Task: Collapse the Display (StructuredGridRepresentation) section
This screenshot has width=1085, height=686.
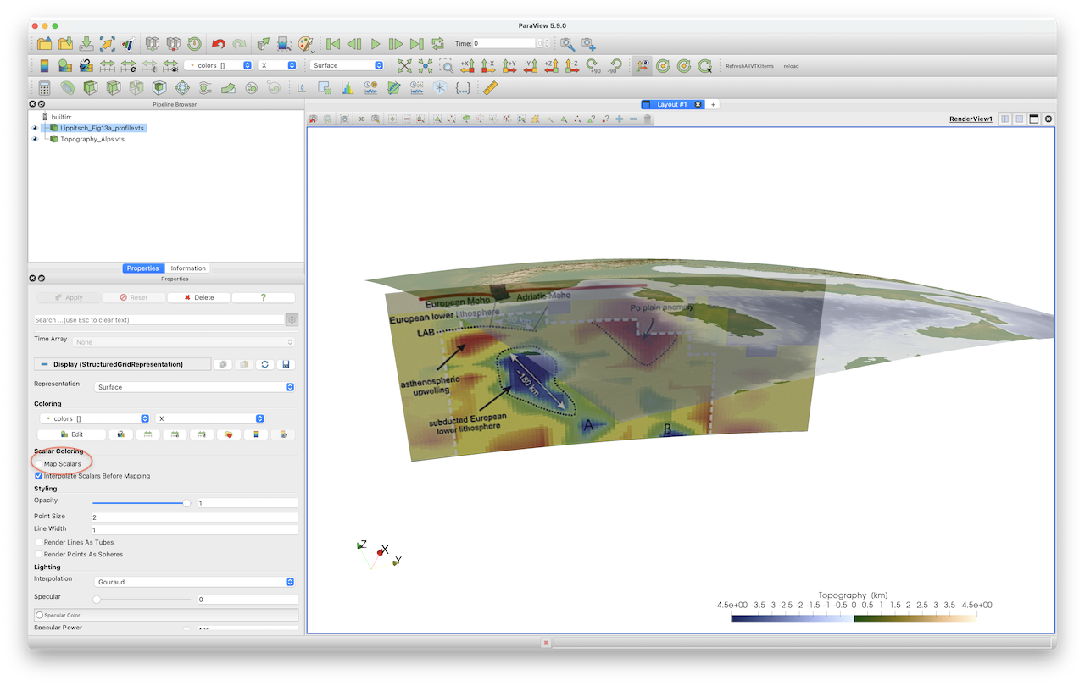Action: 44,364
